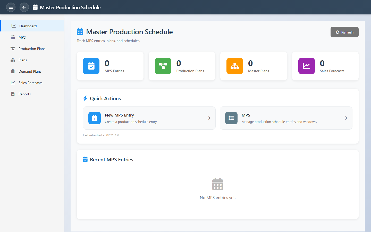The height and width of the screenshot is (232, 371).
Task: Click the orange Master Plans sitemap icon
Action: coord(234,66)
